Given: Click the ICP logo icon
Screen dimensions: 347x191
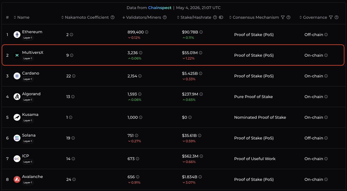Looking at the screenshot, I should pos(17,159).
